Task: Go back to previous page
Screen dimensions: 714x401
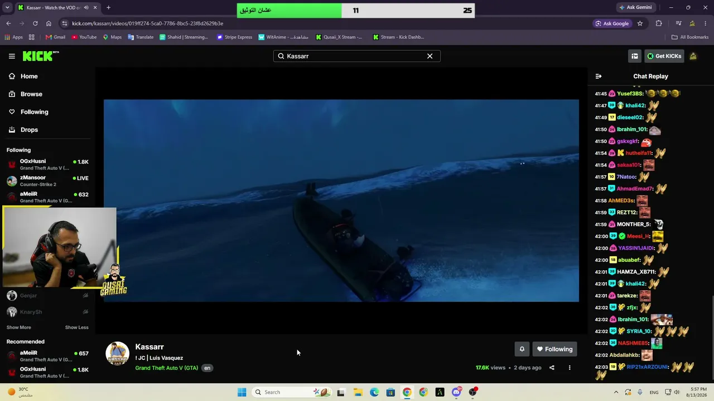Action: (8, 23)
